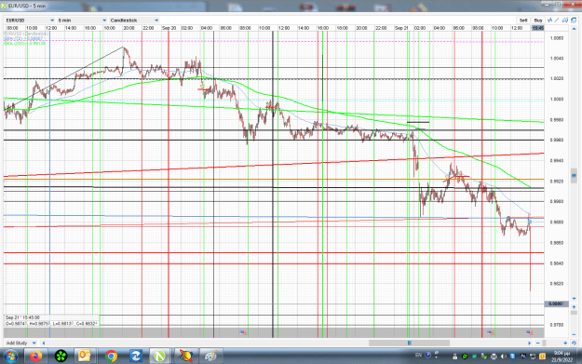Click the EUR/USD (Candlestick) legend label
The width and height of the screenshot is (582, 364).
click(26, 34)
